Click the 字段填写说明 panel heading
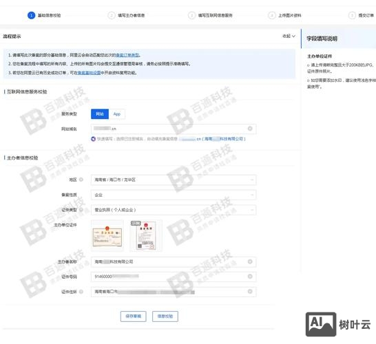Viewport: 376px width, 344px height. [322, 39]
